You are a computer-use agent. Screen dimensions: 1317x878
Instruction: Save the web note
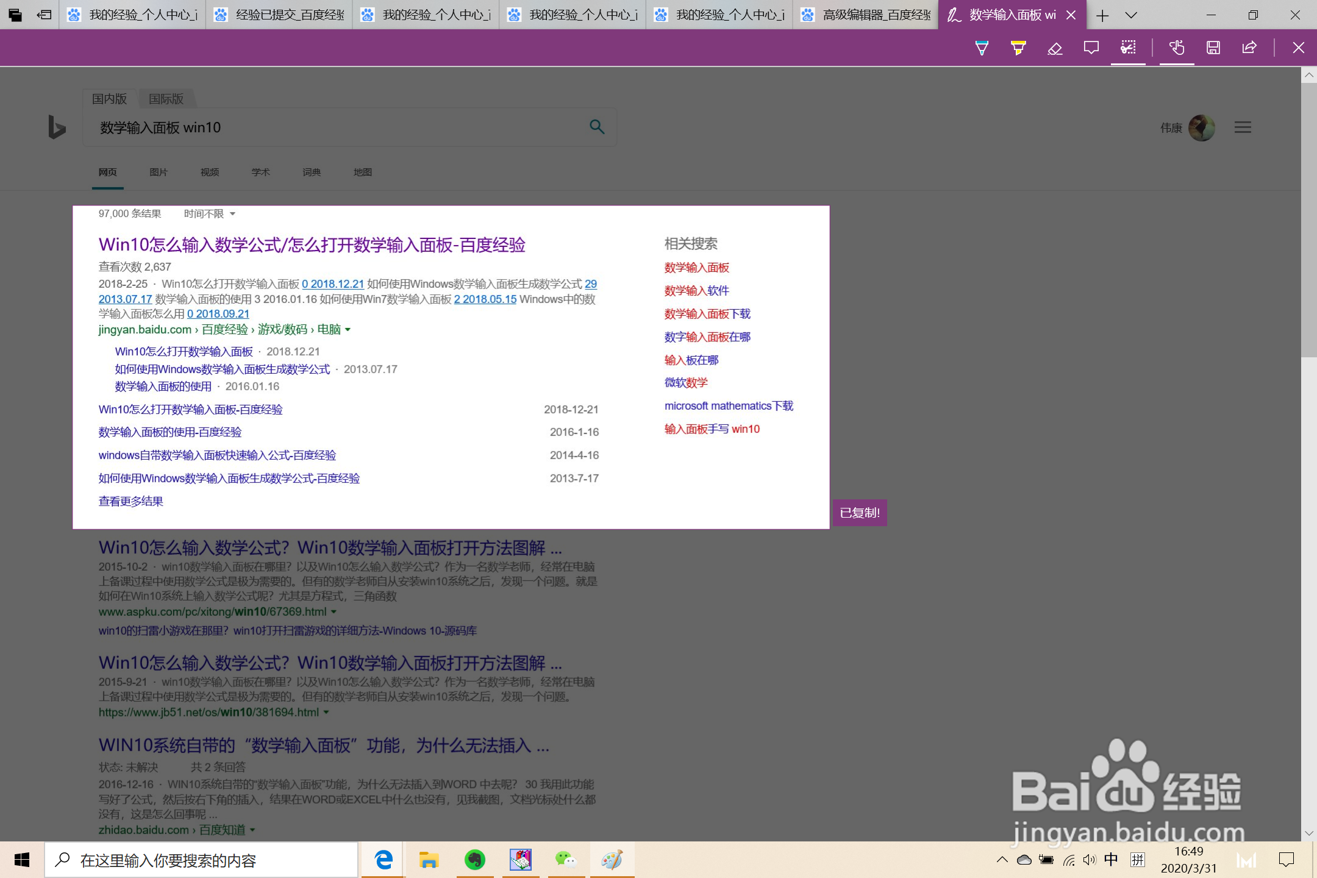coord(1213,48)
